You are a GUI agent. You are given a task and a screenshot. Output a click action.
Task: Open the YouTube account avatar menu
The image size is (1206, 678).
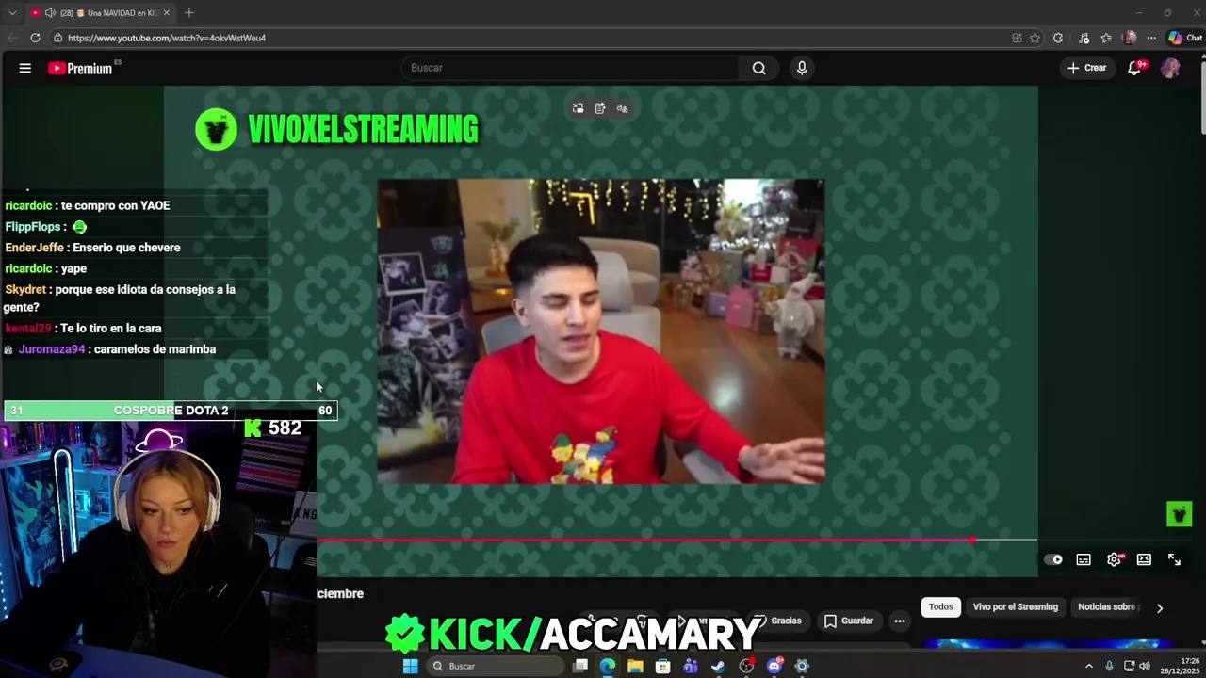(x=1170, y=68)
